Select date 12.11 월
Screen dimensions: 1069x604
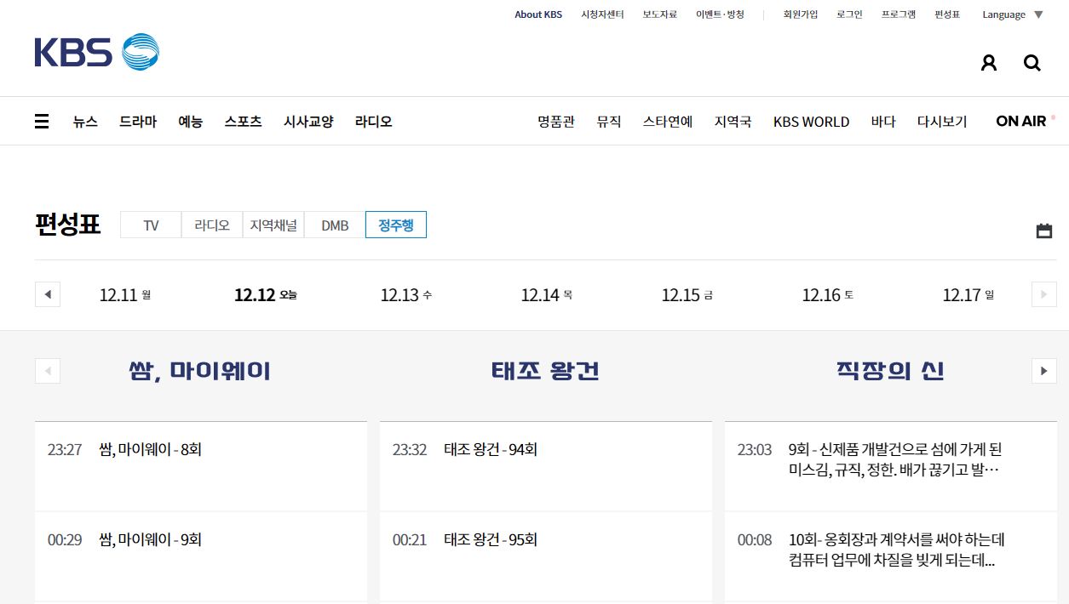[125, 295]
